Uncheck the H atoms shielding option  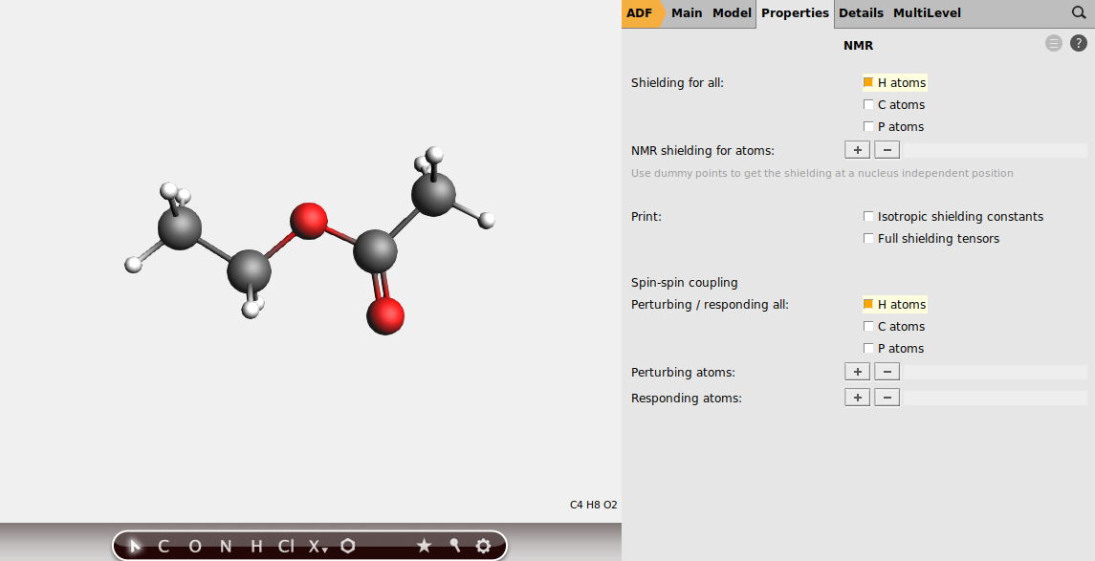[x=868, y=82]
